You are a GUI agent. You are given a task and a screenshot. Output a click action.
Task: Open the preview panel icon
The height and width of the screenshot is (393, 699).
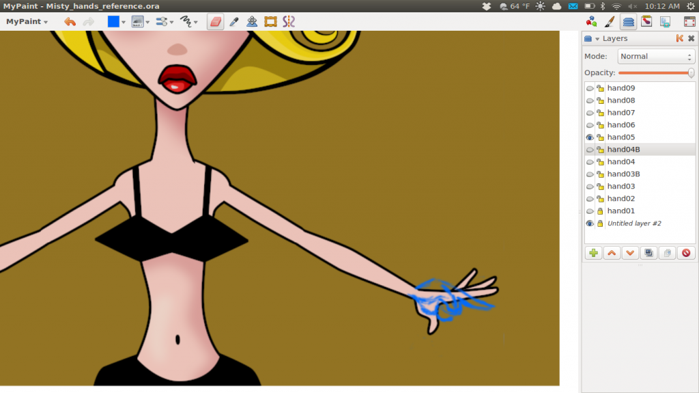click(x=665, y=21)
